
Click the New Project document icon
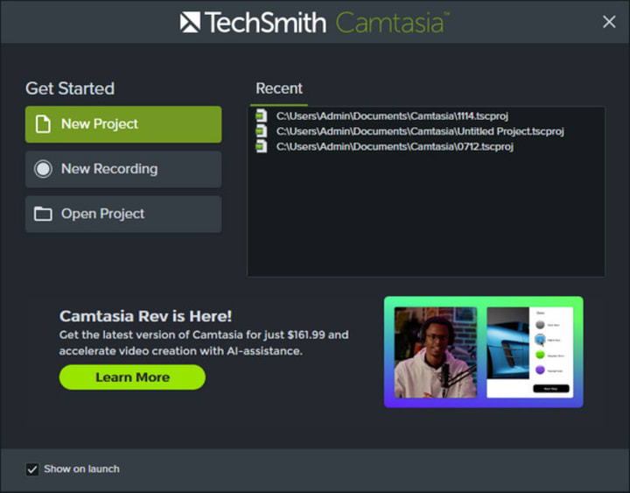click(43, 123)
